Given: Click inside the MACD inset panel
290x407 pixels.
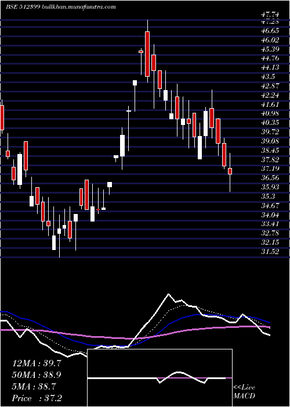Looking at the screenshot, I should coord(159,378).
